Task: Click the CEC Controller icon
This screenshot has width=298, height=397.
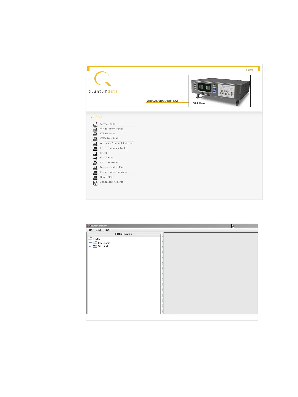Action: click(x=95, y=163)
